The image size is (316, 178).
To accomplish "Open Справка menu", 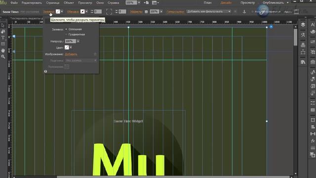I will 113,2.
